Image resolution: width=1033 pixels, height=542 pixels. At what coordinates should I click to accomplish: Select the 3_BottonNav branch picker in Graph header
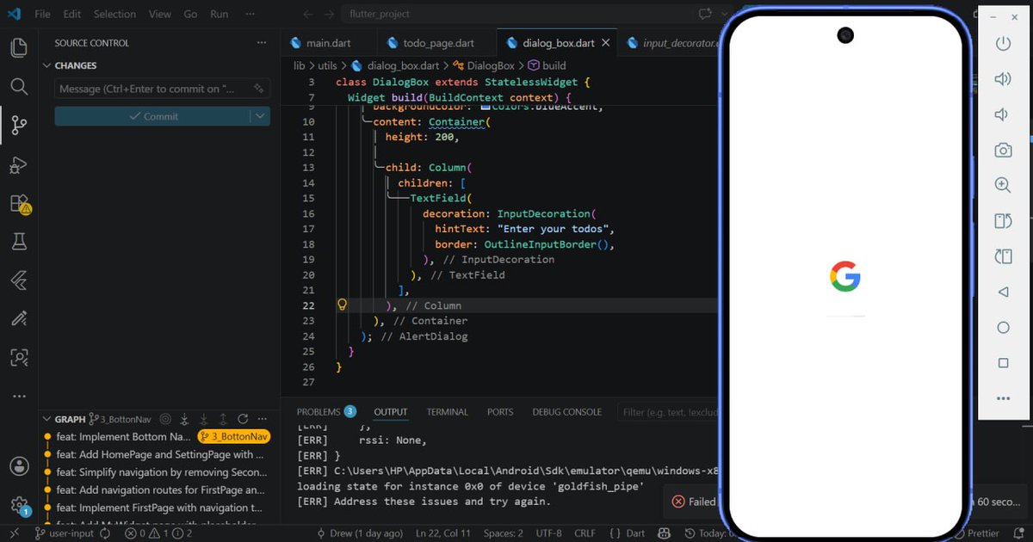click(121, 419)
